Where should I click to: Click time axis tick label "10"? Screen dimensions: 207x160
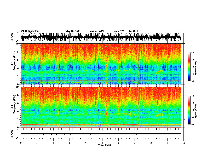(x=184, y=143)
